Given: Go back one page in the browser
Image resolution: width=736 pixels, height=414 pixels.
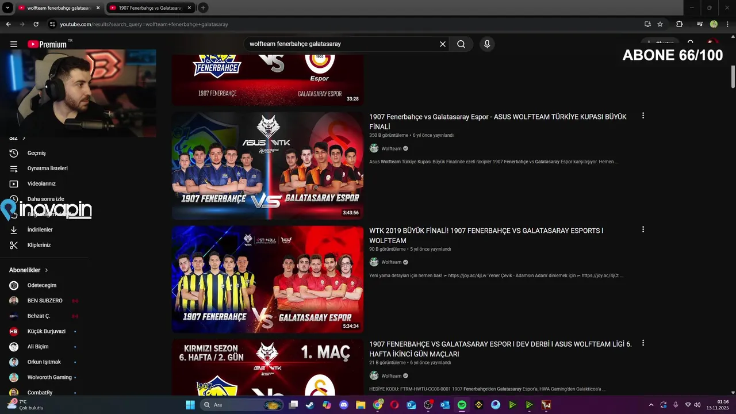Looking at the screenshot, I should tap(9, 24).
